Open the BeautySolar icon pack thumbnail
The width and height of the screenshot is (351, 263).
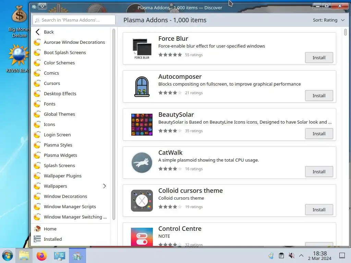pos(142,125)
